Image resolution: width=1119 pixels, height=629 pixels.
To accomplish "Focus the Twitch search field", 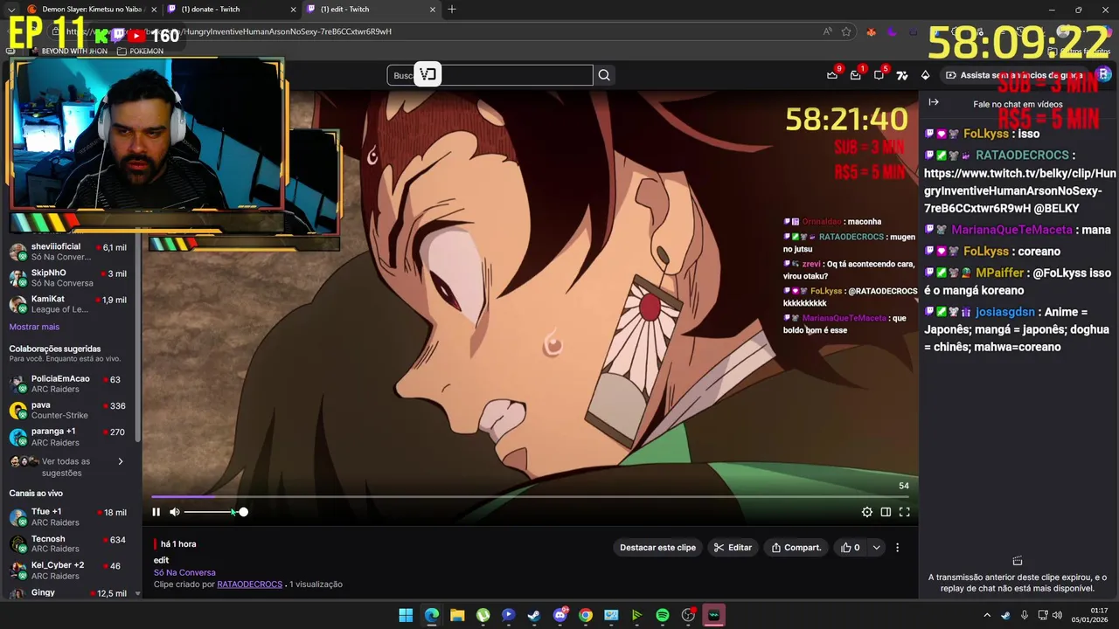I will (x=490, y=75).
